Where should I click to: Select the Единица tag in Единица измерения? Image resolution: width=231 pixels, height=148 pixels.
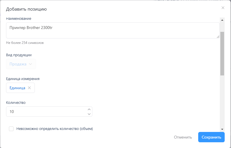click(17, 88)
